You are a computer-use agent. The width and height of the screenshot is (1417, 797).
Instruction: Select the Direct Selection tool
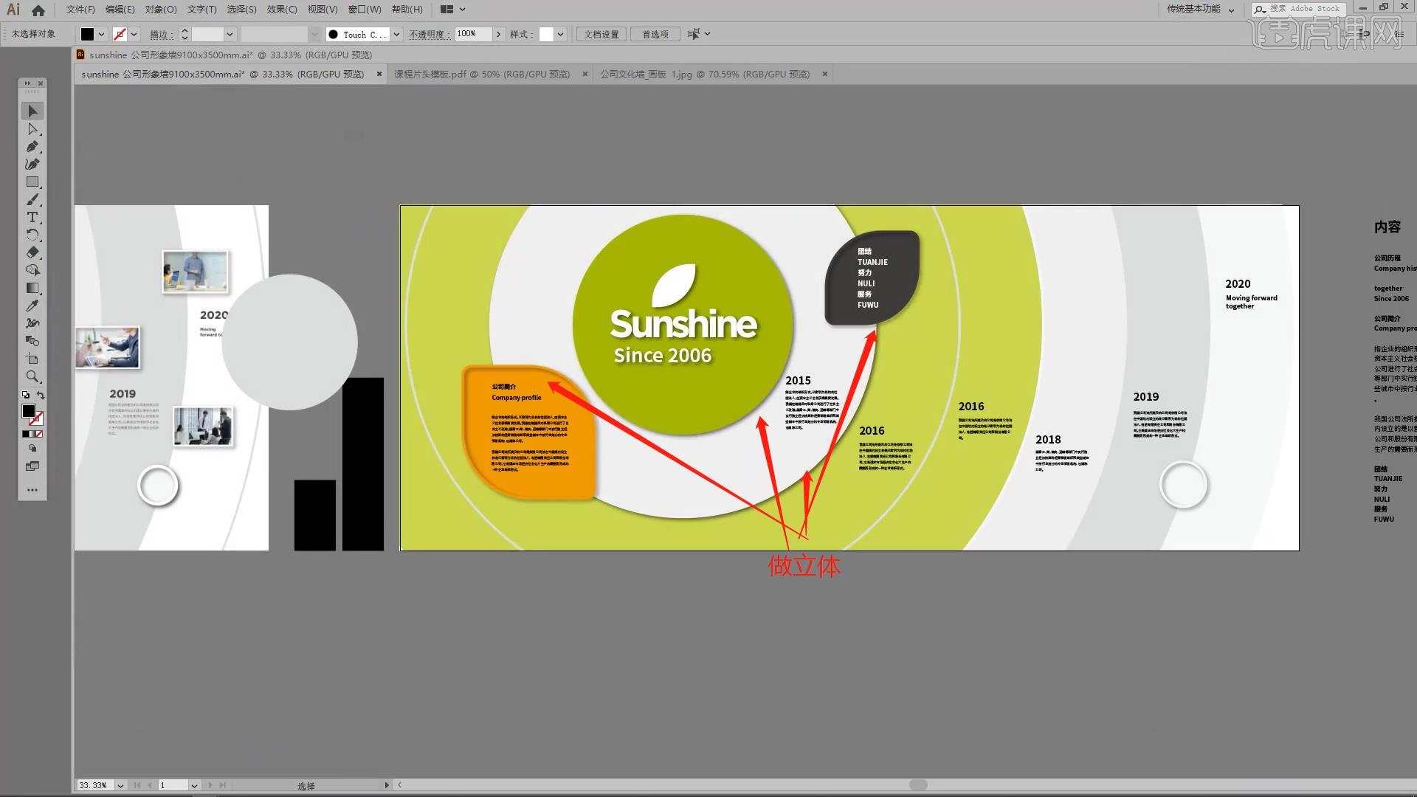pos(32,129)
